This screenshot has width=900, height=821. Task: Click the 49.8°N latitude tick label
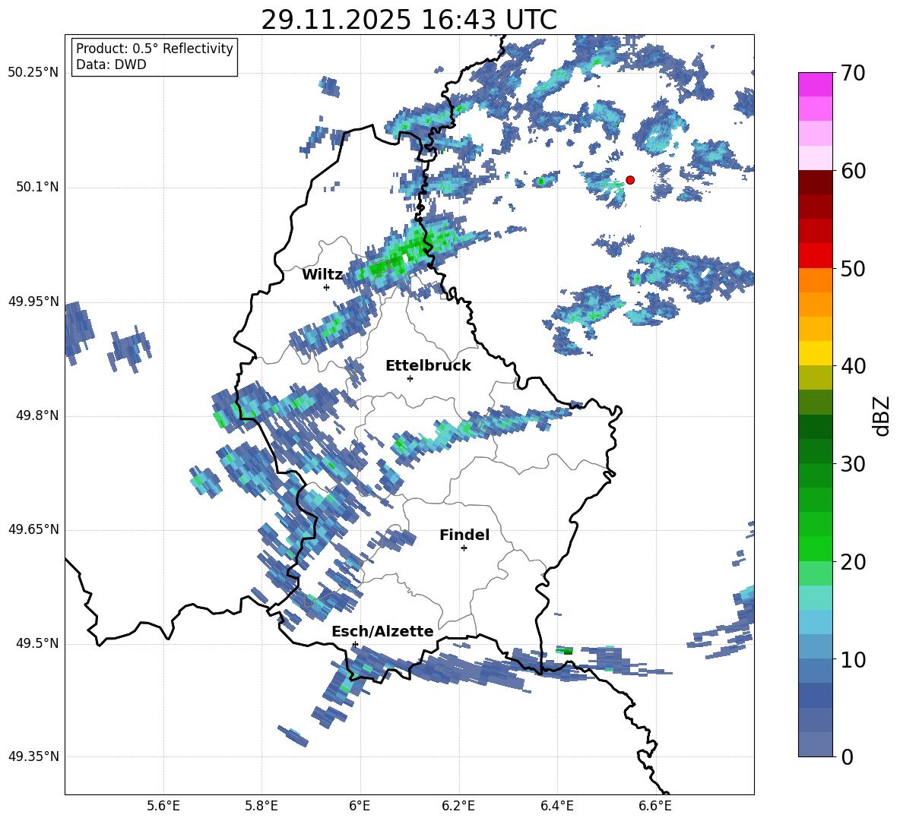tap(38, 415)
